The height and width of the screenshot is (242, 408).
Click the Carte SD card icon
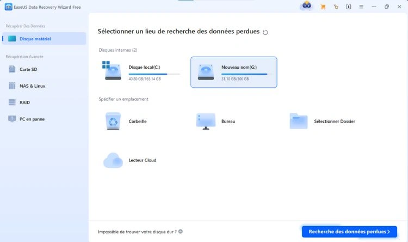(x=12, y=69)
